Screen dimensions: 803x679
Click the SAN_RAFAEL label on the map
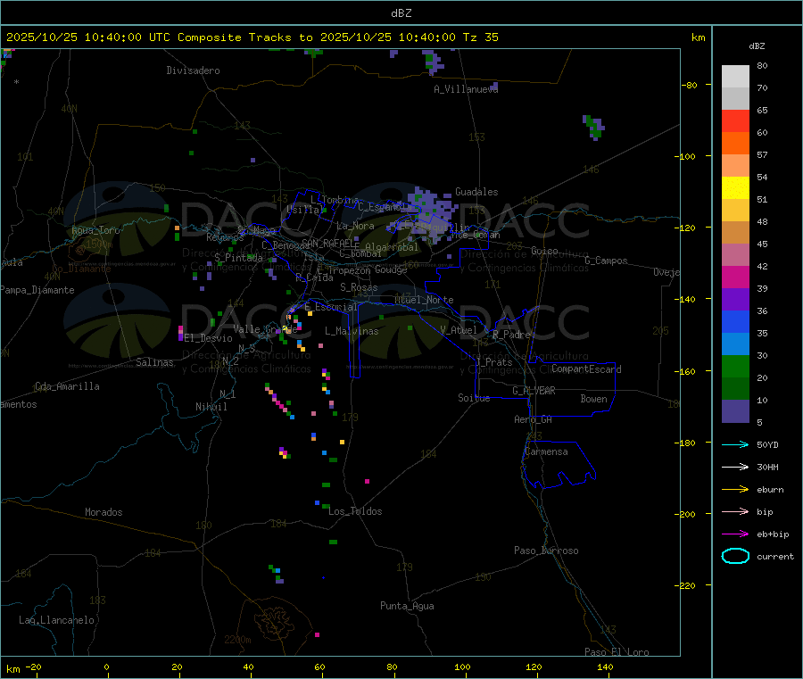point(330,244)
